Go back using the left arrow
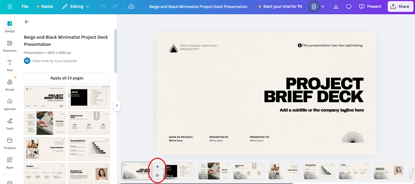415x184 pixels. click(27, 22)
